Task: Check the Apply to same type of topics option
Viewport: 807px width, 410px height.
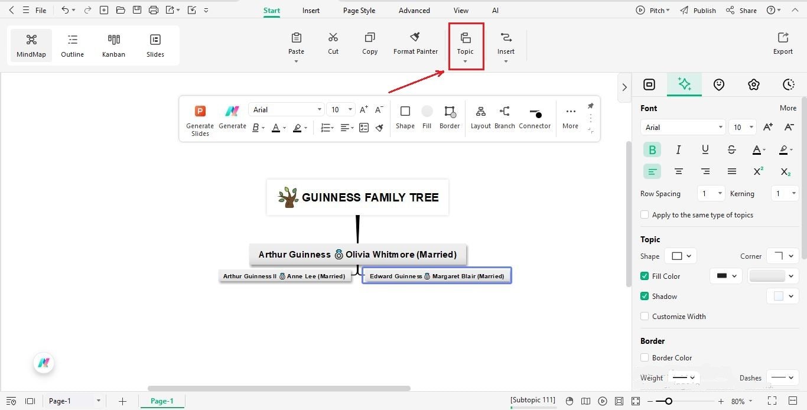Action: pyautogui.click(x=644, y=214)
